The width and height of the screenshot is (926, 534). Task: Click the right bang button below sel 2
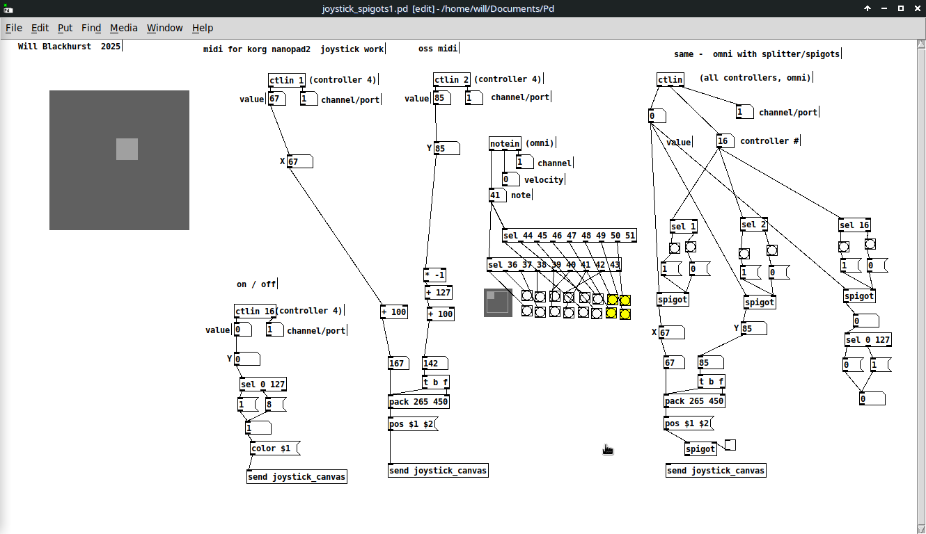[x=771, y=250]
